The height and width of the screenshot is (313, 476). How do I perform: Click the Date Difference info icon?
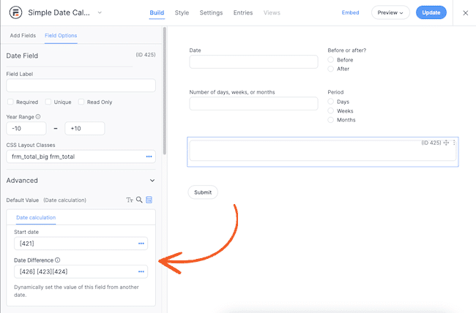click(x=58, y=260)
